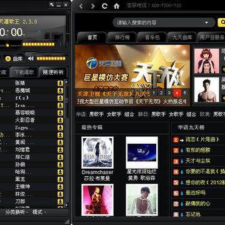
Task: Open the 模式 playback mode dropdown
Action: (x=39, y=212)
